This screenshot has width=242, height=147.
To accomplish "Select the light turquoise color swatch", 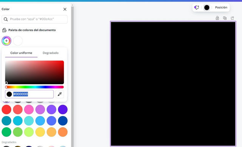I will click(29, 121).
